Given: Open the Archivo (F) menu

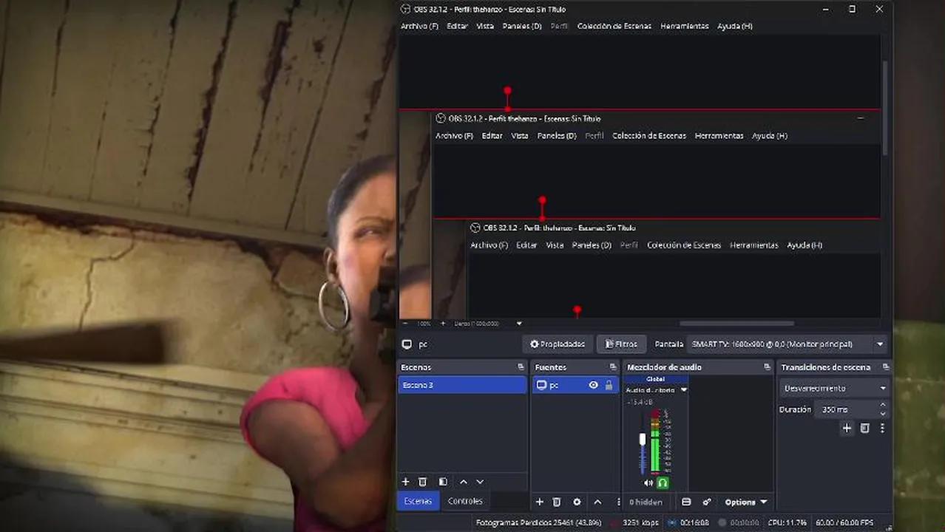Looking at the screenshot, I should point(419,26).
